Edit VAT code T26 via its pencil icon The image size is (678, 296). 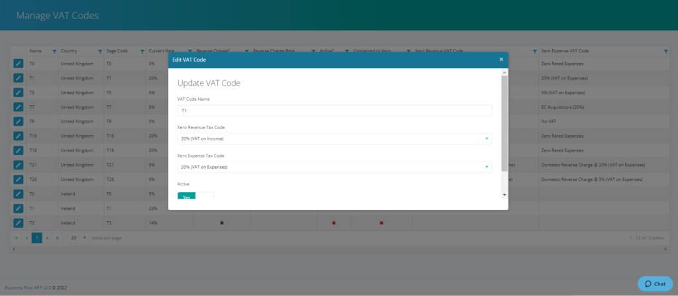pos(18,179)
